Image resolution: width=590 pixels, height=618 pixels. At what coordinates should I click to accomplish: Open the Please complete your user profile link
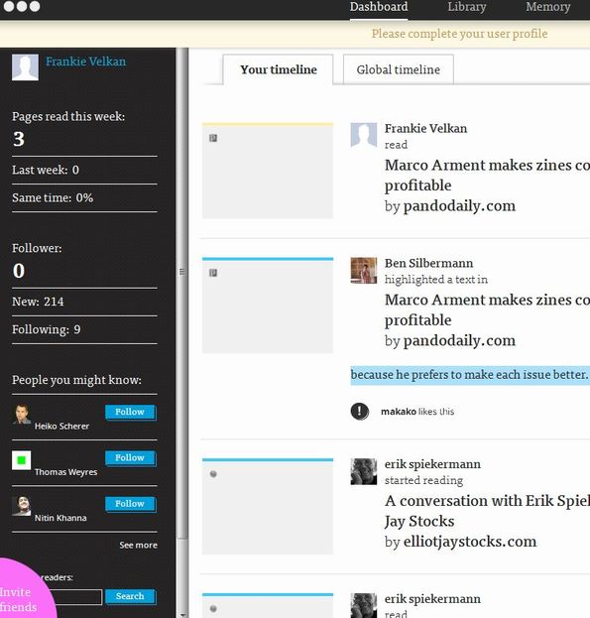[x=459, y=34]
